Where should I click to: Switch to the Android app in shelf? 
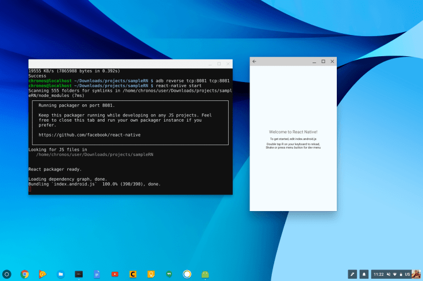pos(205,274)
